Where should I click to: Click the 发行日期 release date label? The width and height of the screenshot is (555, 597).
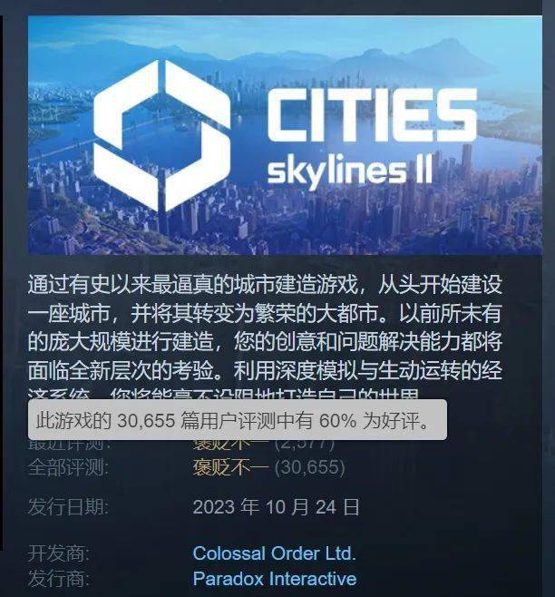69,507
